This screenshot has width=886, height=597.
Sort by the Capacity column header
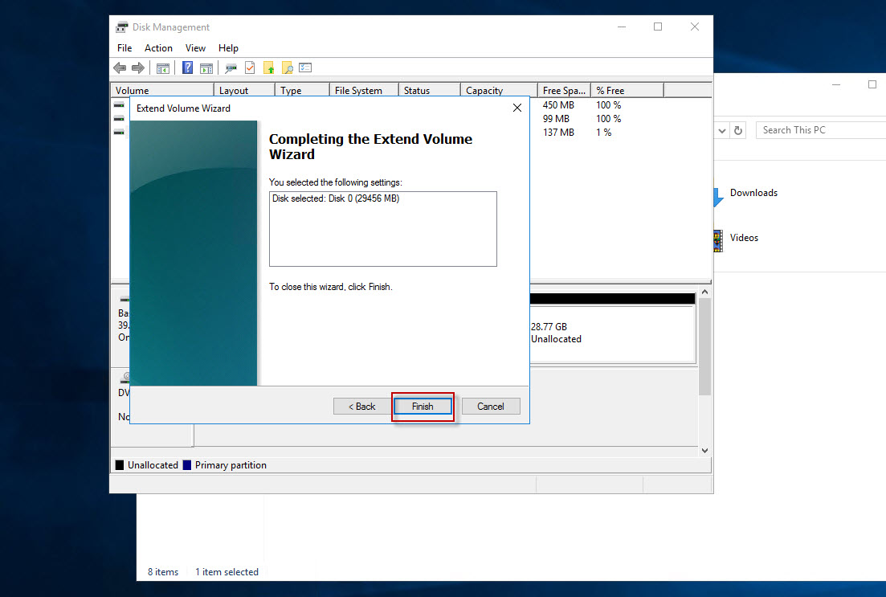point(498,91)
